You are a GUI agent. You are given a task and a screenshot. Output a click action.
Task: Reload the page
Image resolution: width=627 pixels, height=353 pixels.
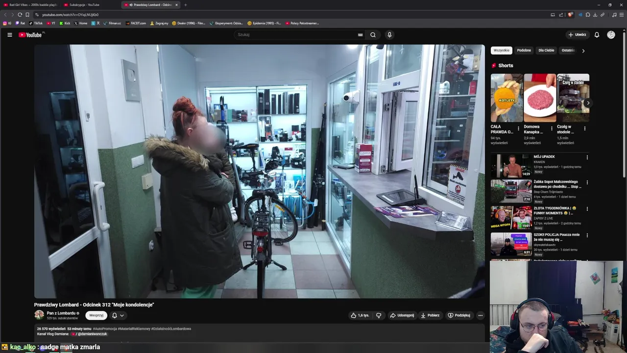20,15
